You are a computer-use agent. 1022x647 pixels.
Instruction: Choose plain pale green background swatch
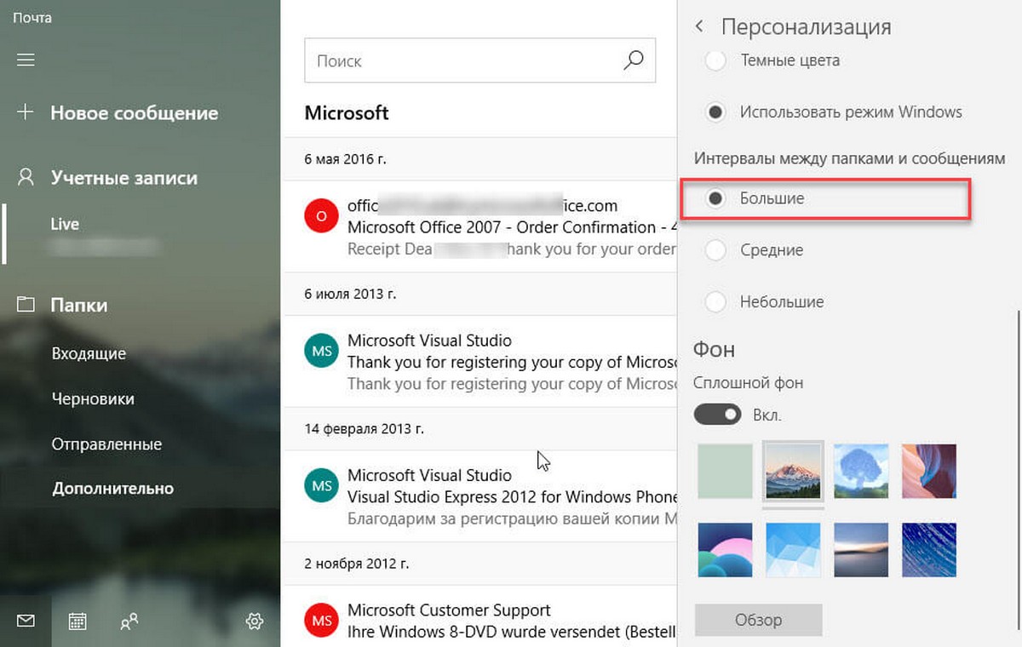pyautogui.click(x=725, y=471)
